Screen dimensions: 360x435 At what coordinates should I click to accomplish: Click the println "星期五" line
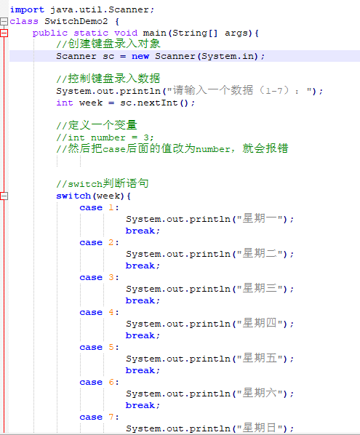coord(209,359)
